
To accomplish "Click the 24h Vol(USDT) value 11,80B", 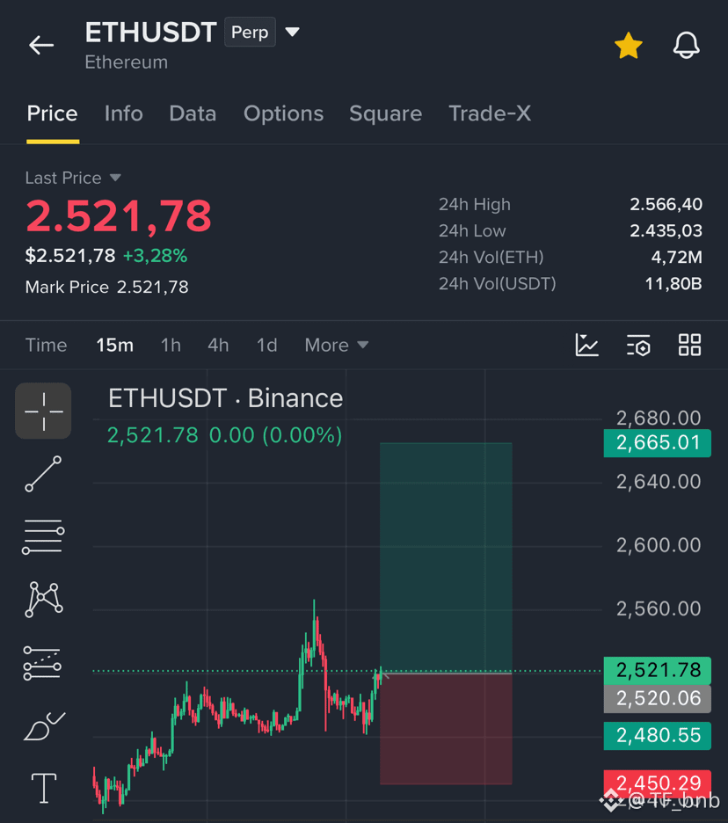I will click(673, 284).
